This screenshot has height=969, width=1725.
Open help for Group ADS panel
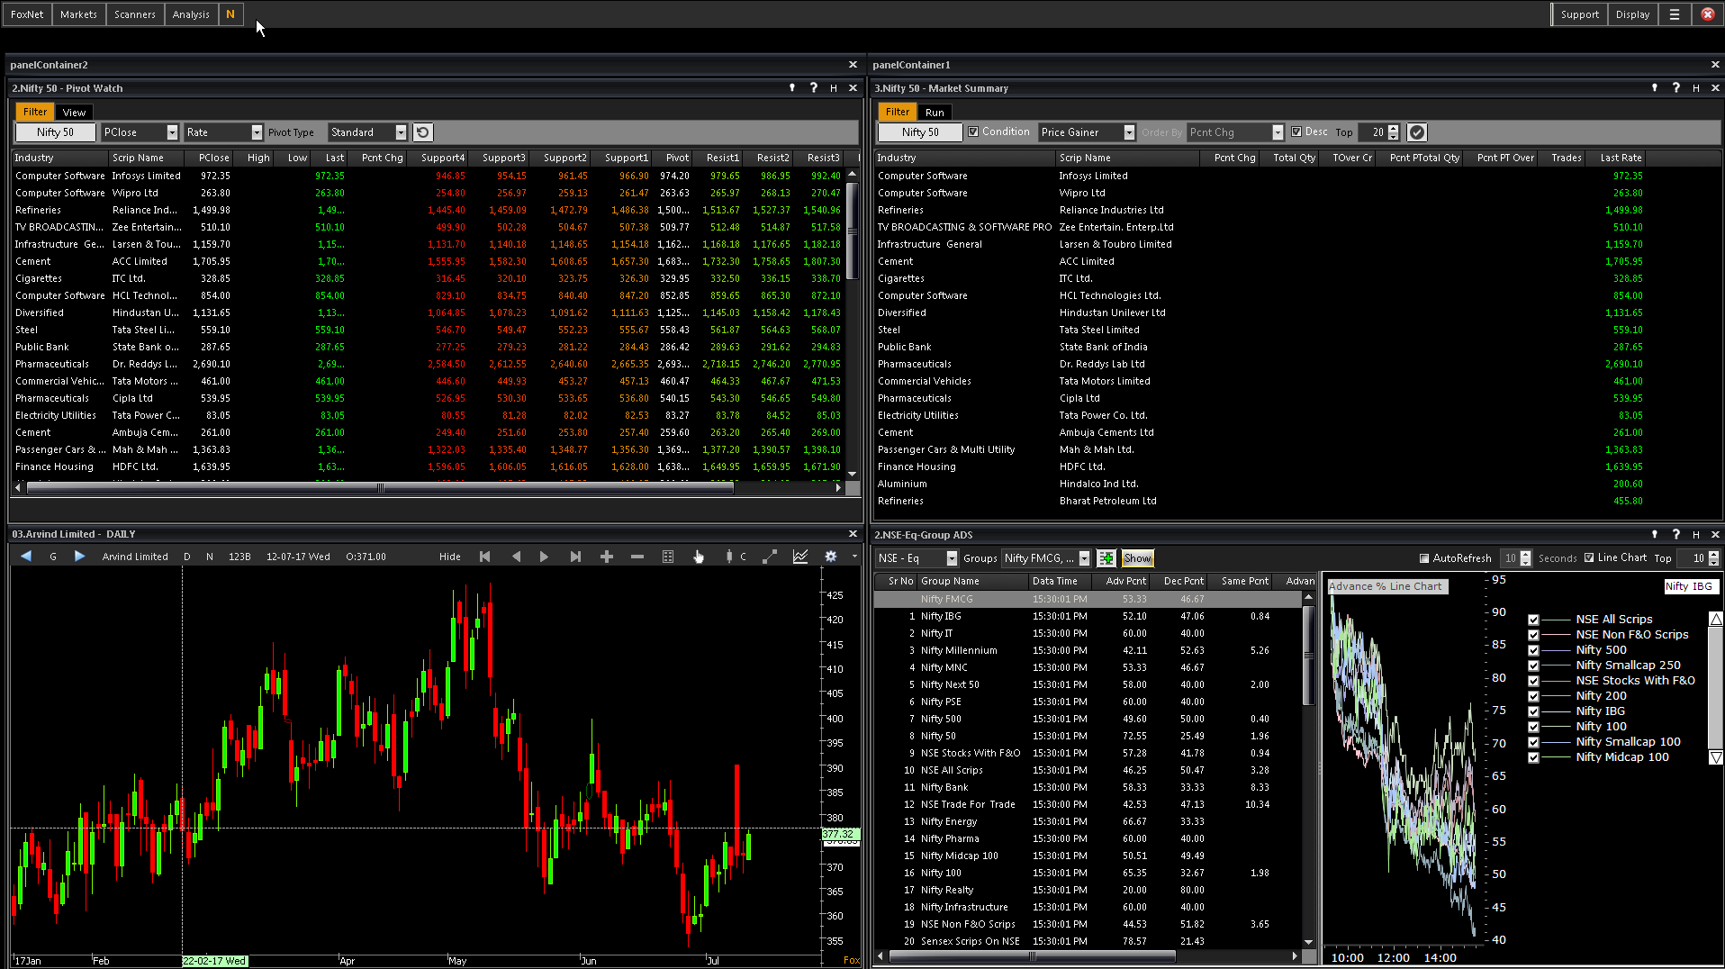coord(1675,535)
